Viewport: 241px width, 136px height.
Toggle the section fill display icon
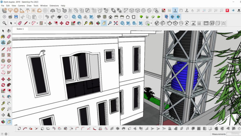[178, 17]
